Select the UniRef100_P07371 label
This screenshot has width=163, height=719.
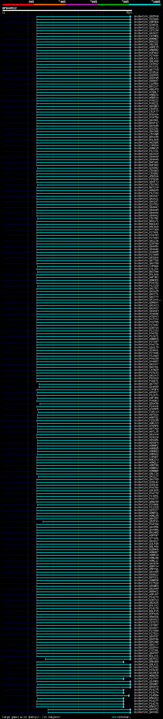146,67
